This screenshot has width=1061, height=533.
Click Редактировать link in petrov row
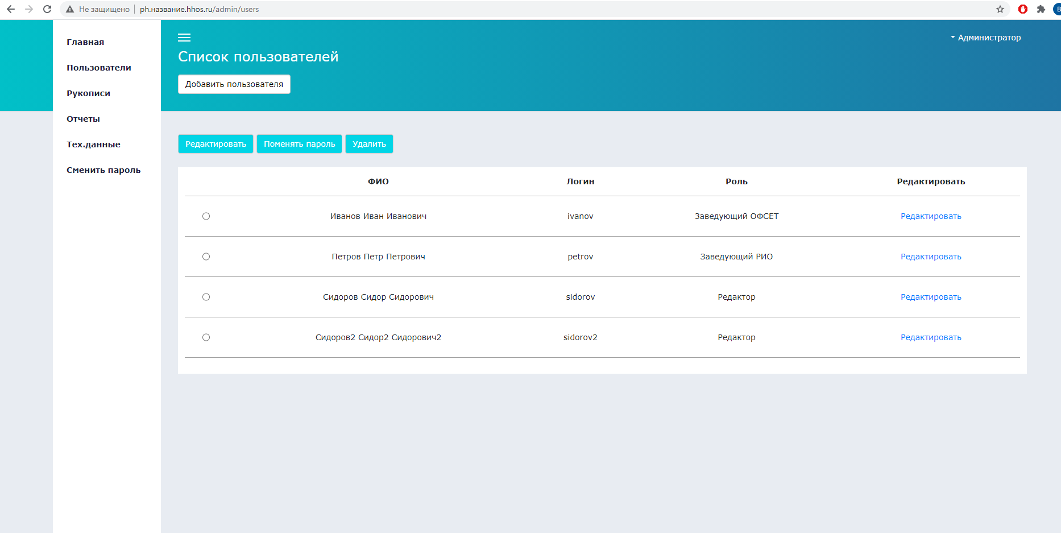(931, 257)
